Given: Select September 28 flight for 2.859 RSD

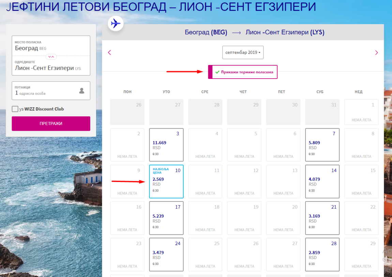Looking at the screenshot, I should (322, 255).
